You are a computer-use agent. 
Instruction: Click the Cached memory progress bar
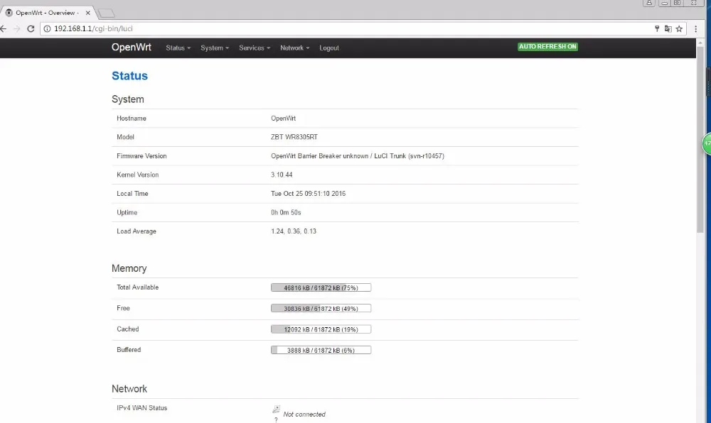pos(321,329)
